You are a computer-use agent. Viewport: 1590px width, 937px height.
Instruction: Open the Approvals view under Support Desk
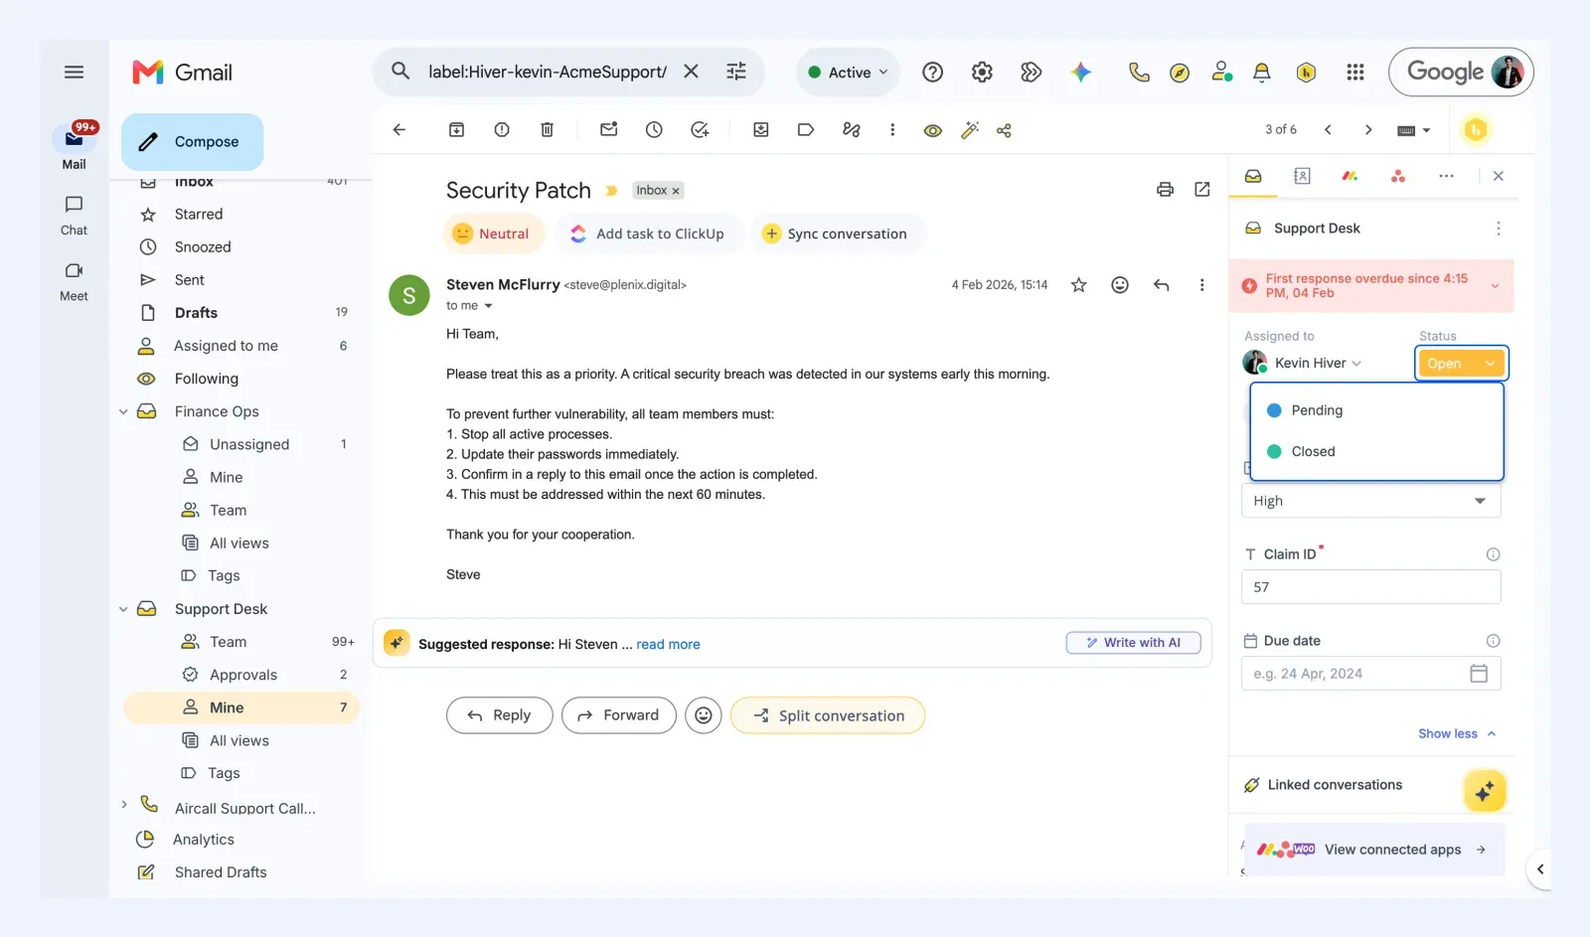pos(241,675)
